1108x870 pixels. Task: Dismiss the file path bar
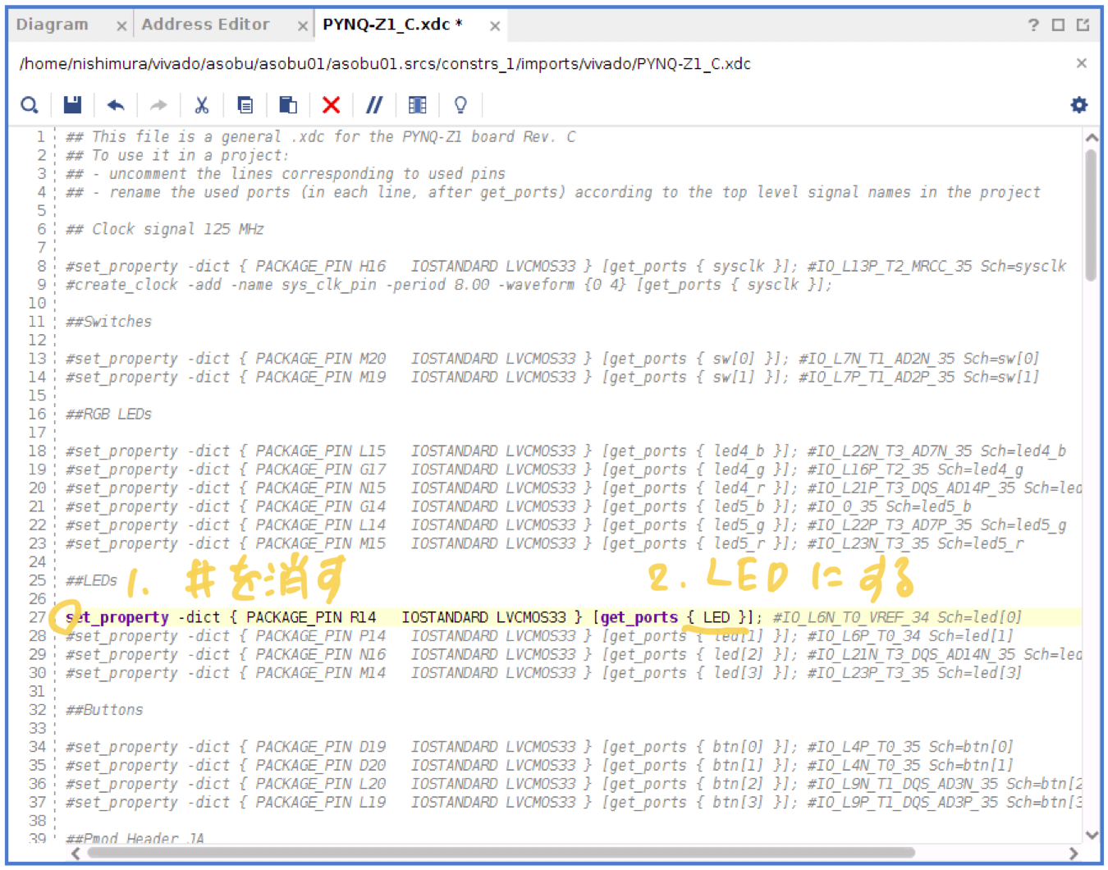(1082, 63)
